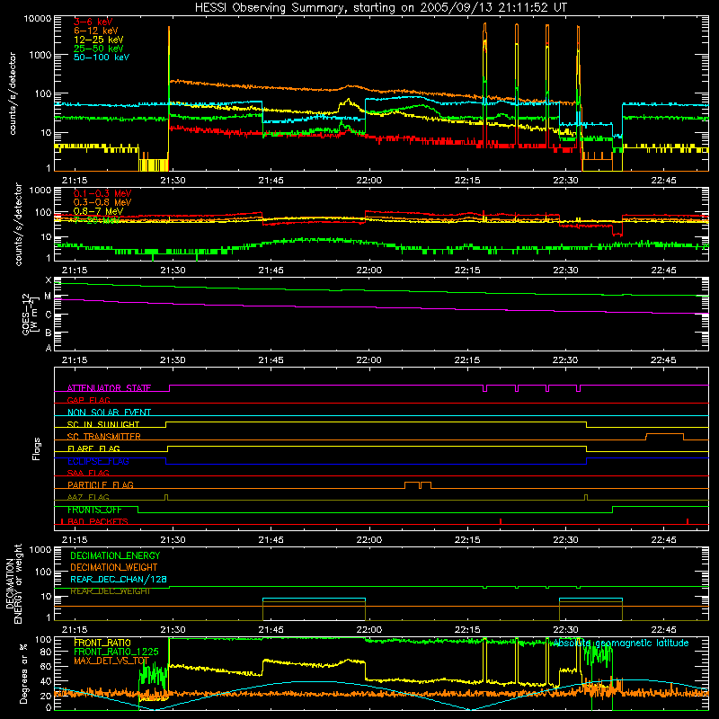Viewport: 719px width, 719px height.
Task: Click the 22:15 time label below the Flags panel
Action: (x=467, y=540)
